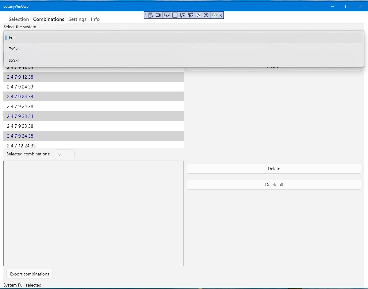The image size is (368, 289).
Task: Click the Delete button
Action: (274, 169)
